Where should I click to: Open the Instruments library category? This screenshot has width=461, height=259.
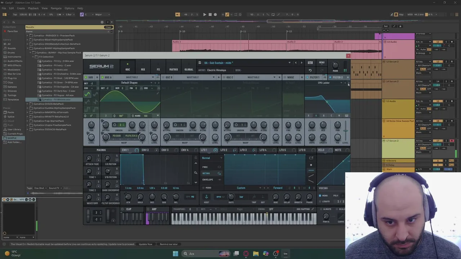[x=14, y=57]
